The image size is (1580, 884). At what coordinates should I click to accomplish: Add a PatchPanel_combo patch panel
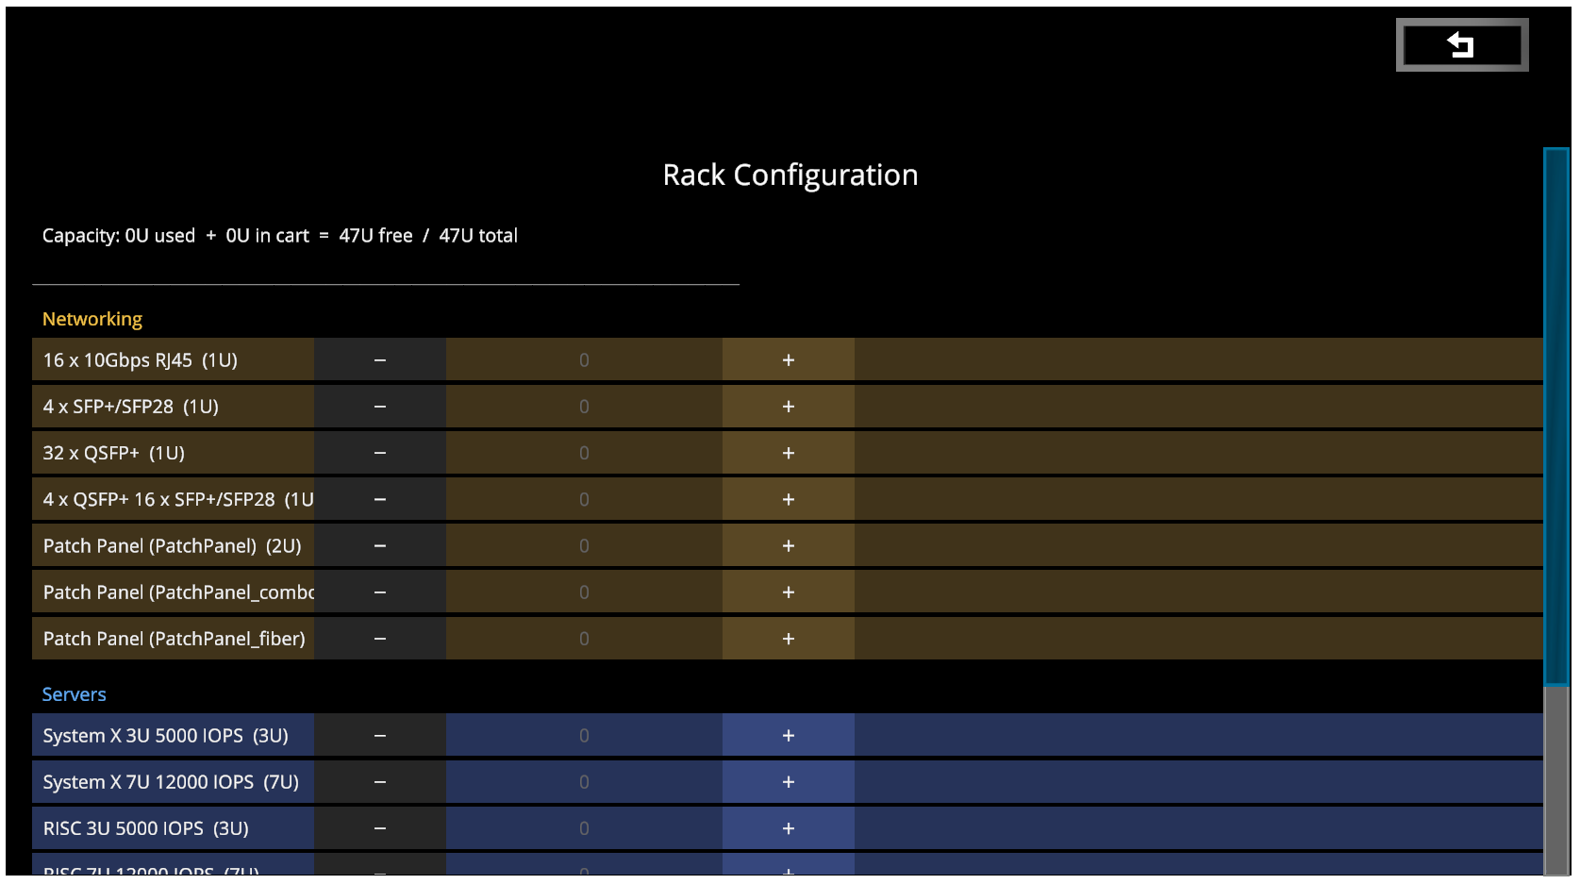788,592
